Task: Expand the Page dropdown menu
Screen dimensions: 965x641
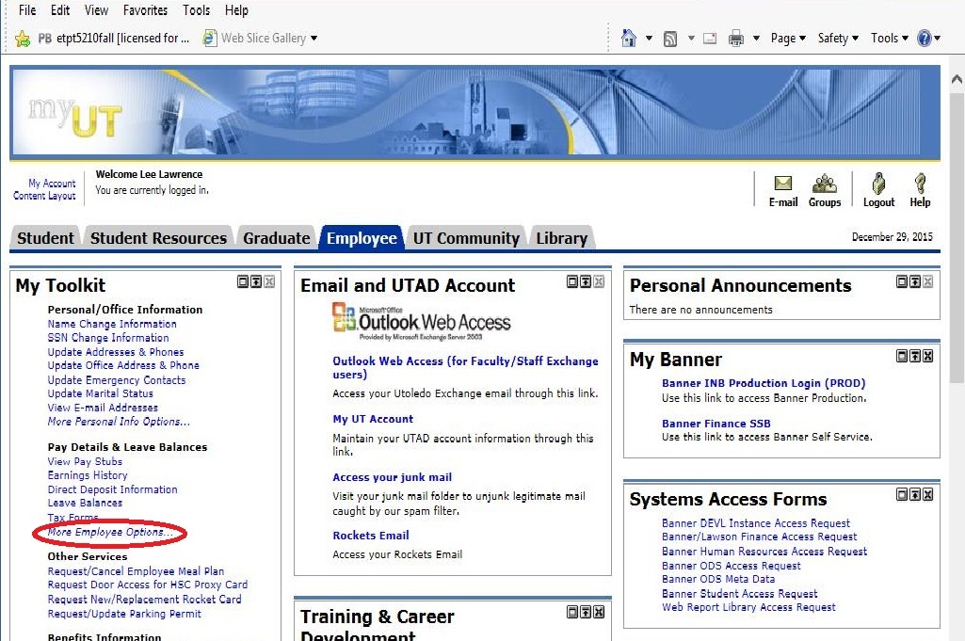Action: coord(788,39)
